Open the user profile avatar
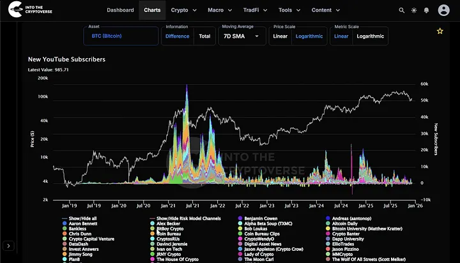Viewport: 460px width, 263px height. [444, 10]
